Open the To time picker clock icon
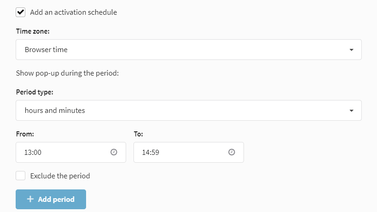Image resolution: width=377 pixels, height=212 pixels. [x=232, y=152]
